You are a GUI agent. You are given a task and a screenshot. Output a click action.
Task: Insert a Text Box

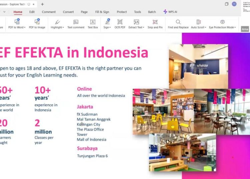[93, 24]
